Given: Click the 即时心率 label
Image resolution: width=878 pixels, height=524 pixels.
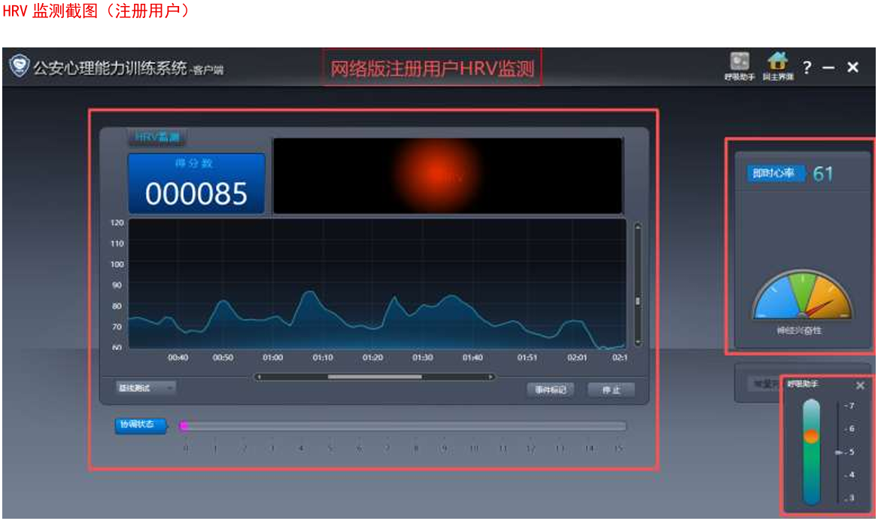Looking at the screenshot, I should [x=775, y=174].
